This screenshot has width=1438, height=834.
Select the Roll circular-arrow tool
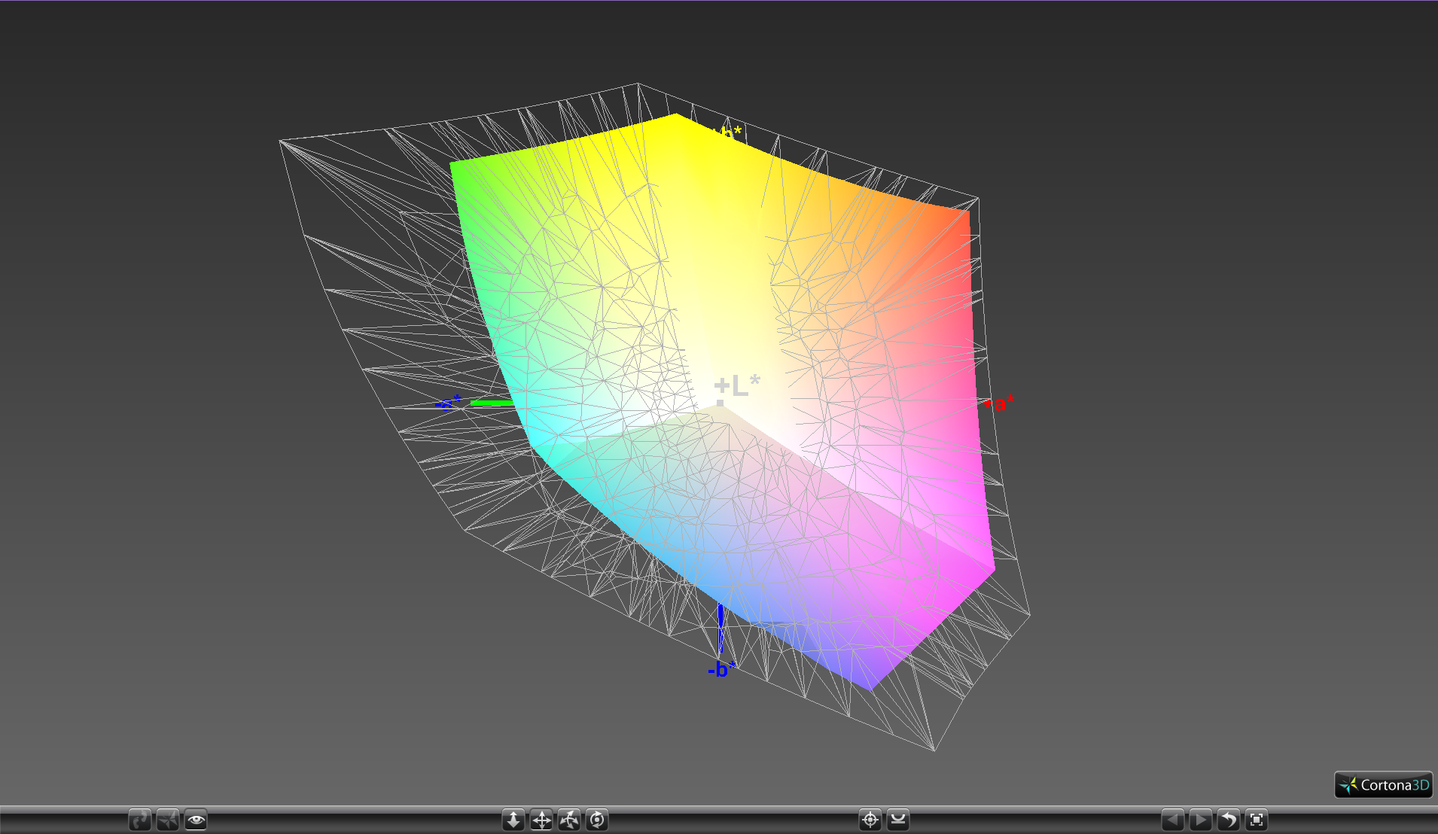coord(597,820)
